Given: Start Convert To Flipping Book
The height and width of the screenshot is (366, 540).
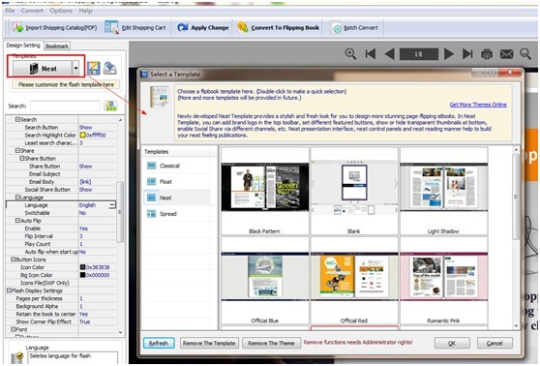Looking at the screenshot, I should point(279,27).
